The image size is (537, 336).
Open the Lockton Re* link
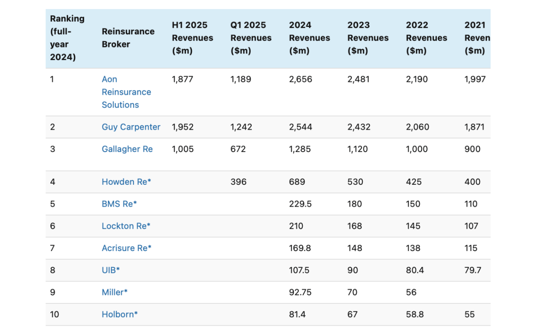tap(126, 226)
